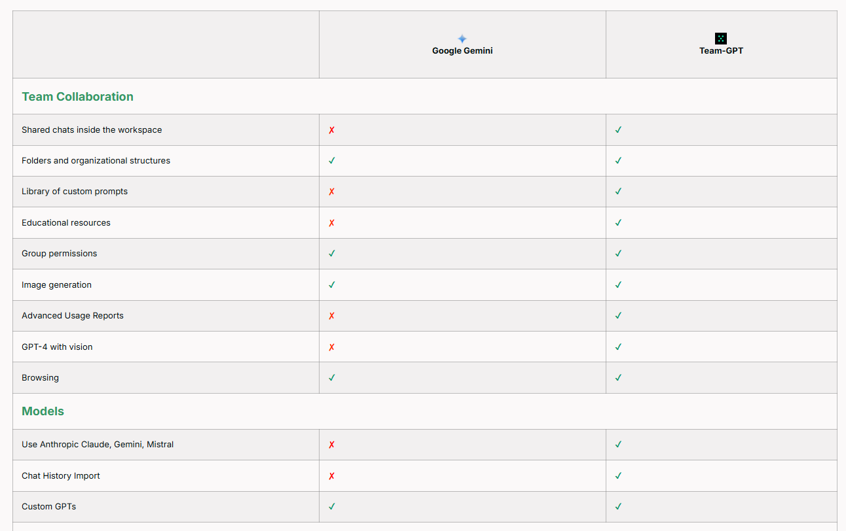Click the Team-GPT logo icon
The image size is (846, 531).
click(721, 39)
